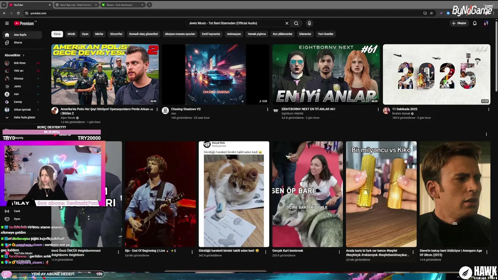Screen dimensions: 498x280
Task: Select the Evcil hayvanlar chip
Action: 211,34
